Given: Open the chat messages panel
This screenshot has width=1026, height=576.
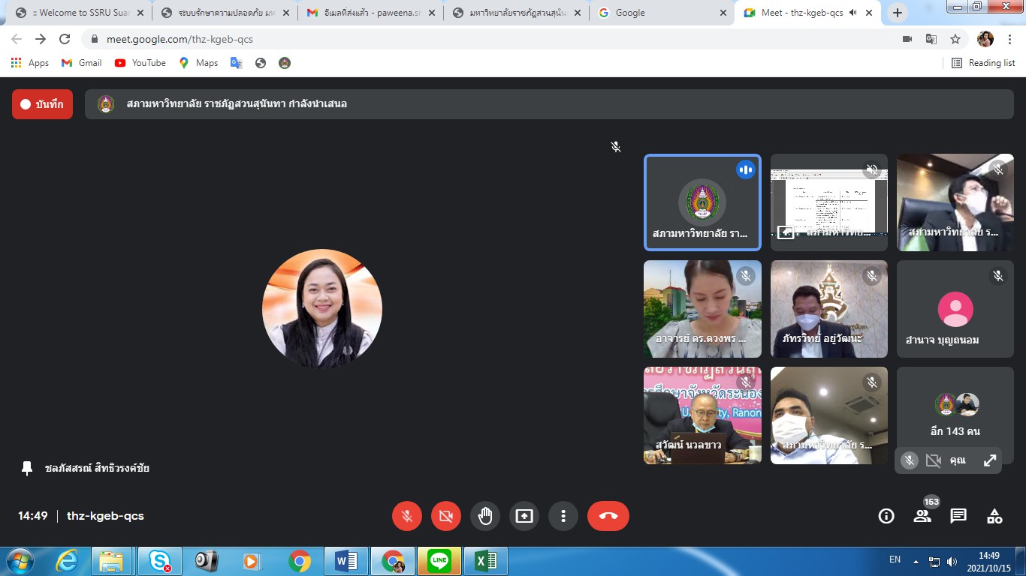Looking at the screenshot, I should tap(958, 516).
